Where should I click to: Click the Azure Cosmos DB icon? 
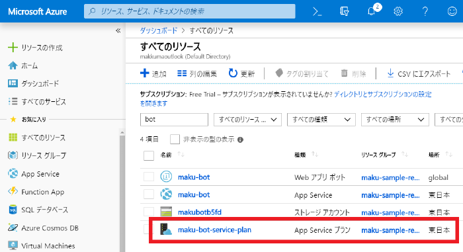(x=13, y=228)
